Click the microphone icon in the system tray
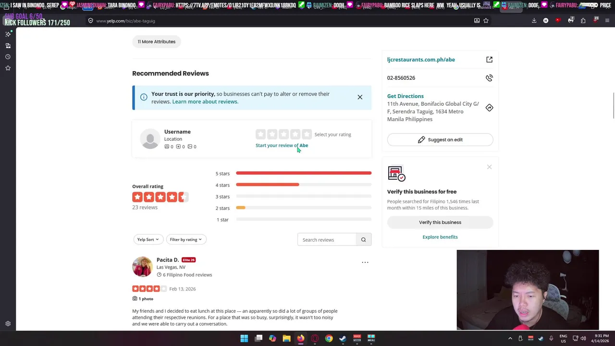Screen dimensions: 615x346 pos(551,338)
